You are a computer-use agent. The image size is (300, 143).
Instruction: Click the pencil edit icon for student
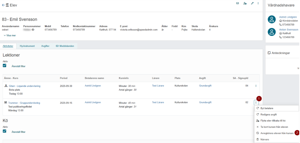coord(252,3)
